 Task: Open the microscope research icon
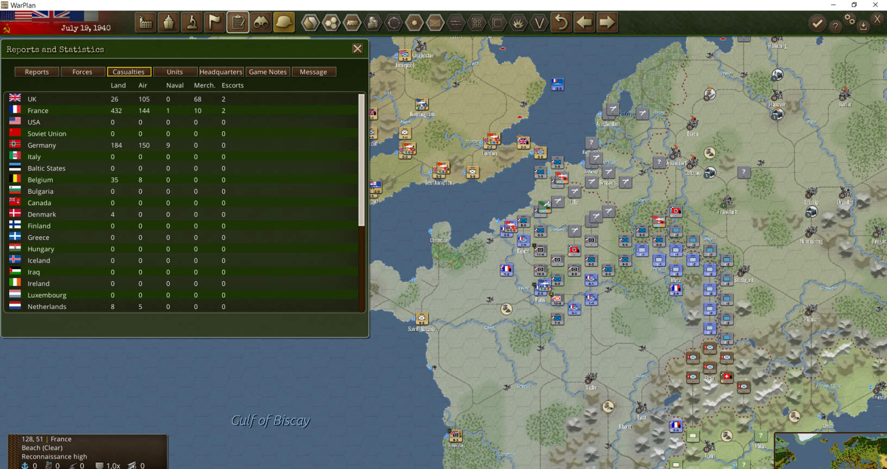pos(192,23)
